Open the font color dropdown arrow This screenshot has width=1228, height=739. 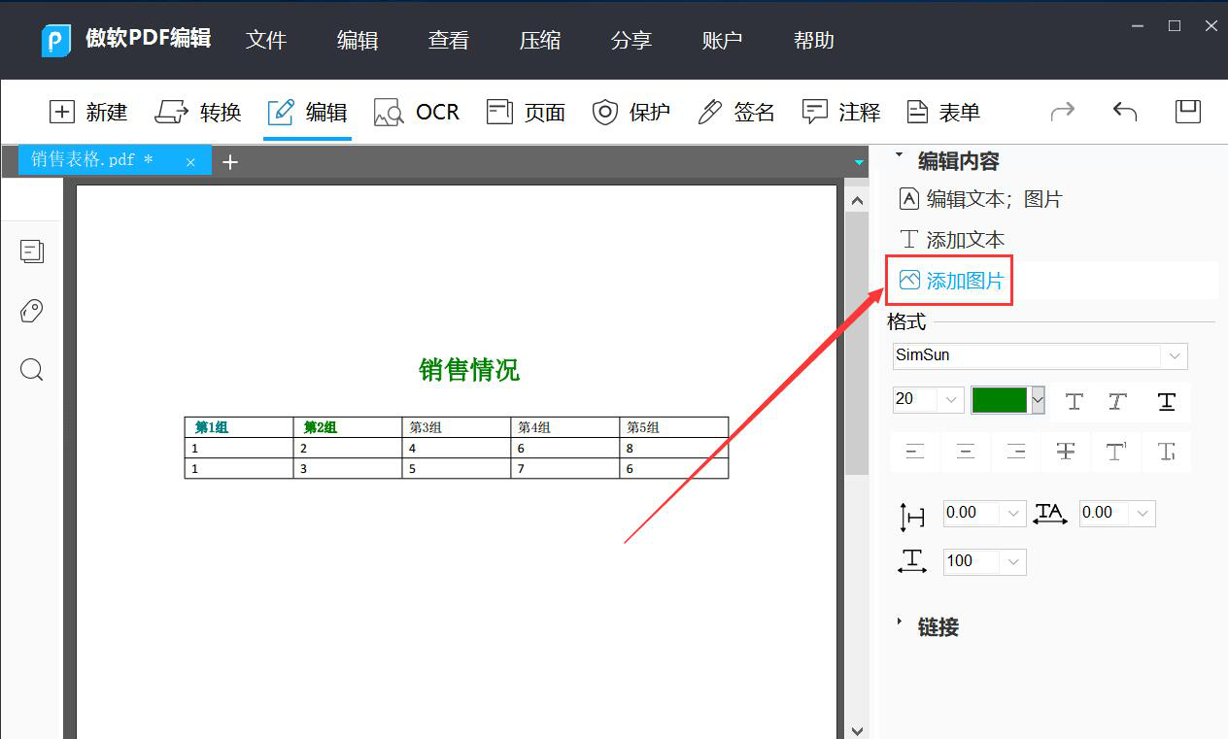[1038, 400]
